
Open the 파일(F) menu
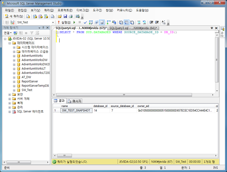point(9,10)
